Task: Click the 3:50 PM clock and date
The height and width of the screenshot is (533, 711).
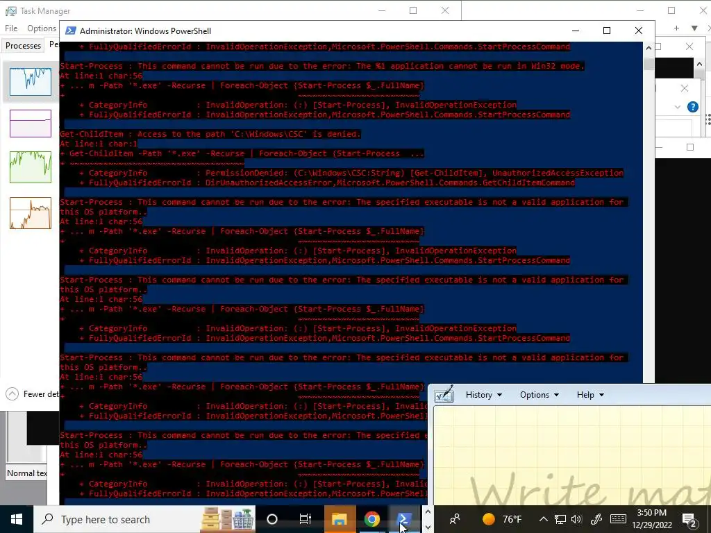Action: (x=651, y=519)
